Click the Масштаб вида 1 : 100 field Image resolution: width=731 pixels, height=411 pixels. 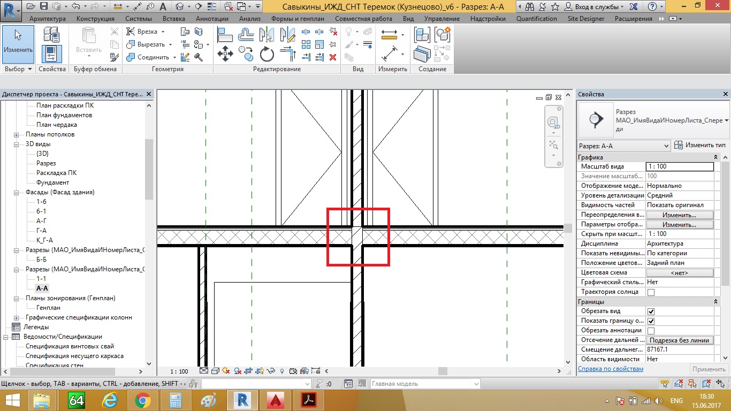(x=679, y=166)
